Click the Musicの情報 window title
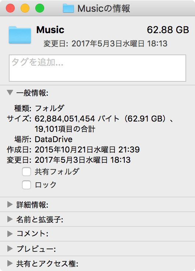This screenshot has height=271, width=195. click(x=104, y=8)
